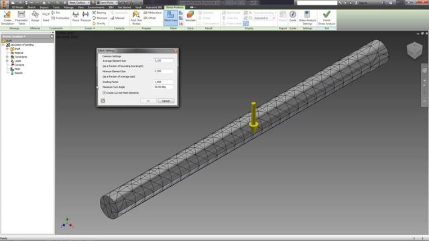Select the Moment load tool
Viewport: 429px width, 241px height.
(x=100, y=18)
